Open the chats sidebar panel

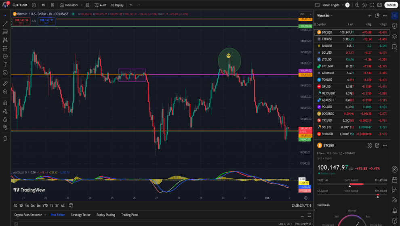pyautogui.click(x=395, y=47)
